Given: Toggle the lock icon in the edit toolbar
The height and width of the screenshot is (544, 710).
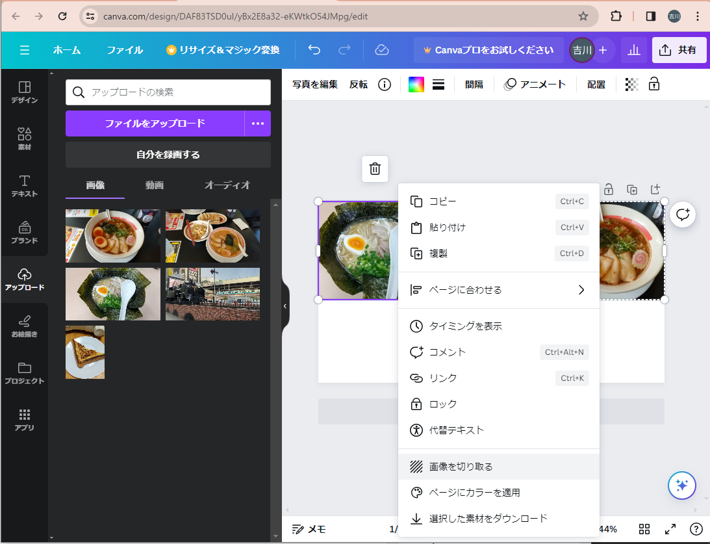Looking at the screenshot, I should pos(654,84).
